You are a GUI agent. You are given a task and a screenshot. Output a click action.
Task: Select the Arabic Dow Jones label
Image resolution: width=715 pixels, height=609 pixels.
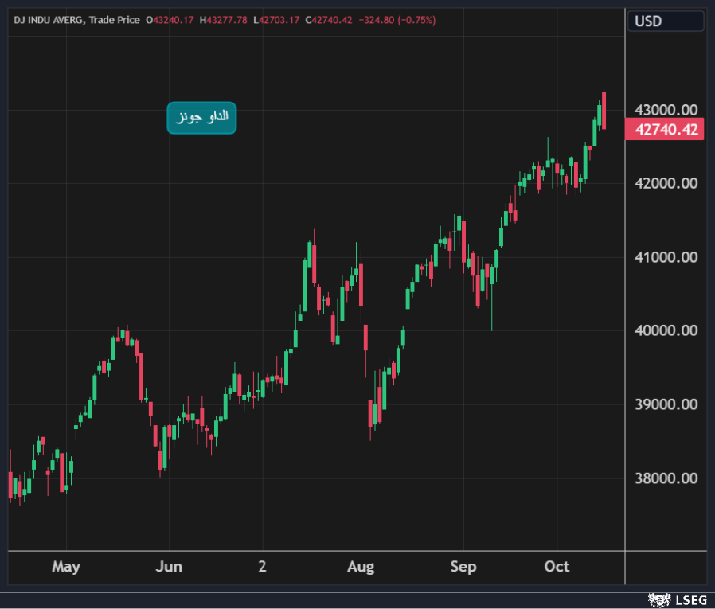click(x=201, y=117)
